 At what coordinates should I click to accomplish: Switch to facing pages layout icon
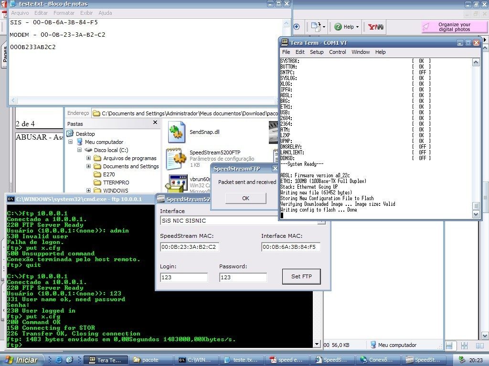(x=479, y=345)
